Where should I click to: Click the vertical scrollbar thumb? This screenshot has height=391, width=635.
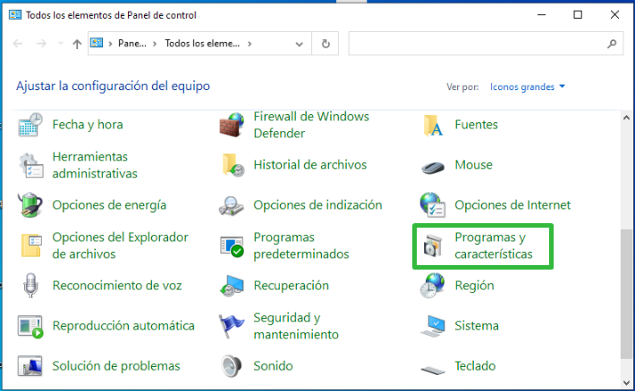(x=626, y=294)
